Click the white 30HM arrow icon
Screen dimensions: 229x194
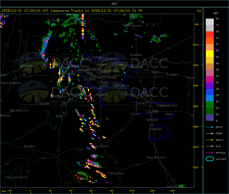(x=210, y=133)
